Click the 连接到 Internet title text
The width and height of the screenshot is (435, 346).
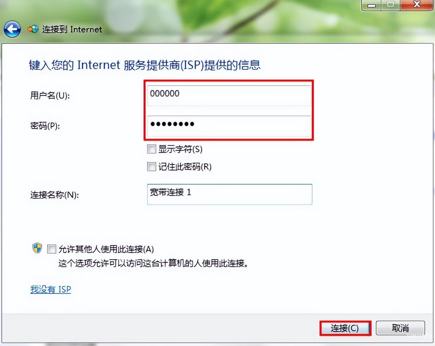coord(72,29)
